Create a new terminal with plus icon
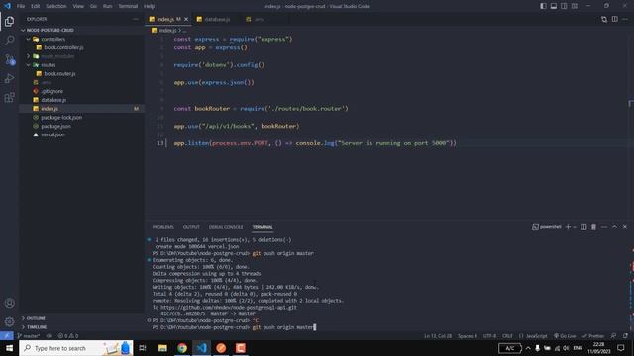 [x=568, y=227]
